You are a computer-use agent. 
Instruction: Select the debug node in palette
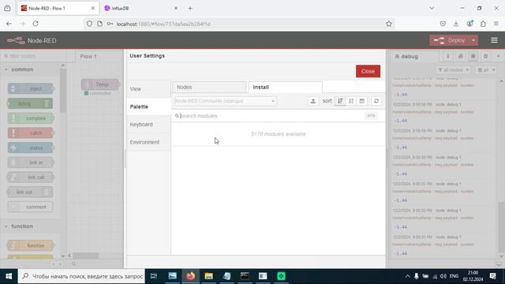point(30,103)
